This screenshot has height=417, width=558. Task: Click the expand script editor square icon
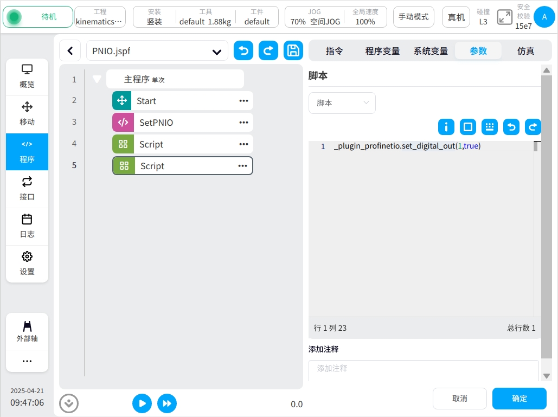[468, 127]
